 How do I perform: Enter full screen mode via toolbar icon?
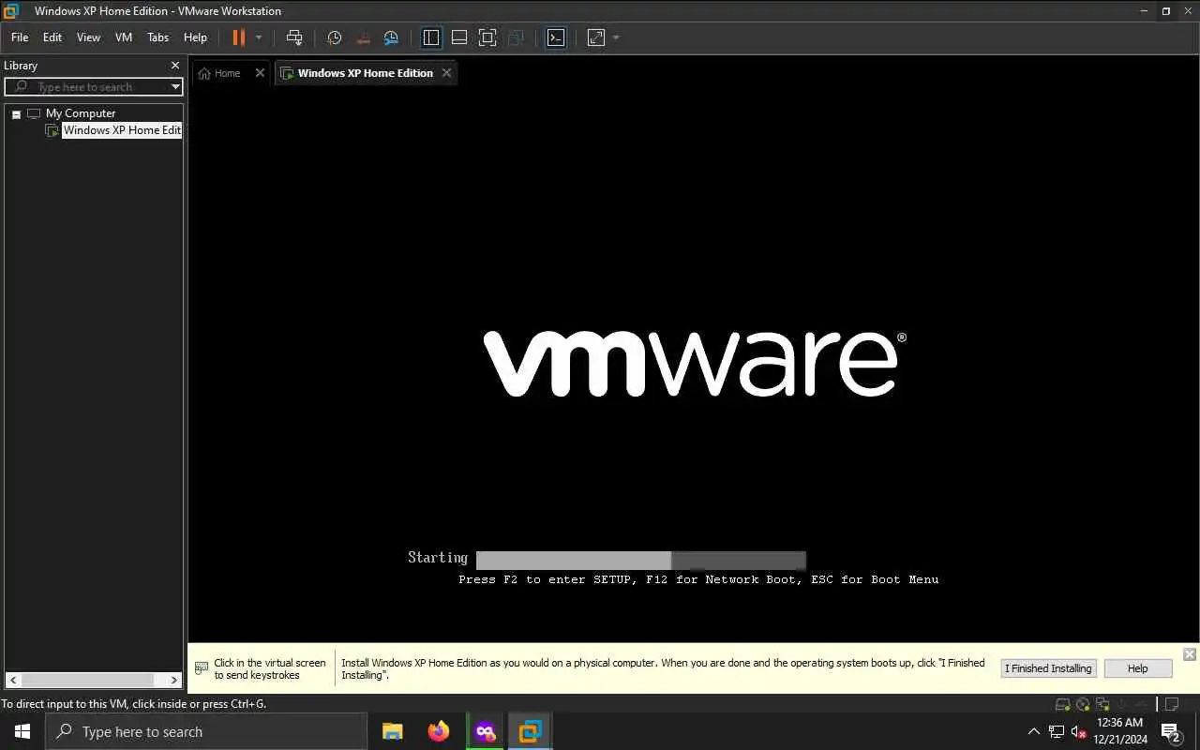tap(487, 37)
